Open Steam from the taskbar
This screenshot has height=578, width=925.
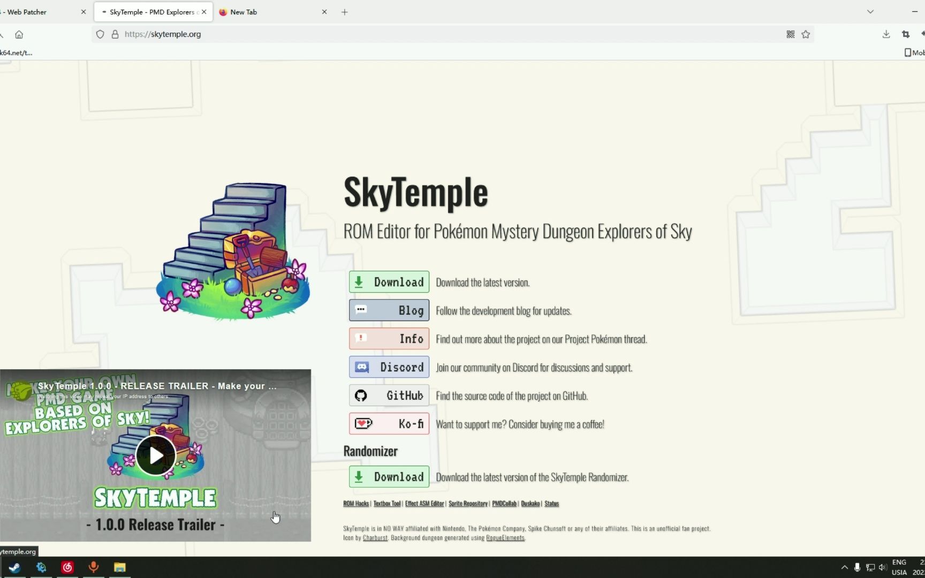[14, 567]
